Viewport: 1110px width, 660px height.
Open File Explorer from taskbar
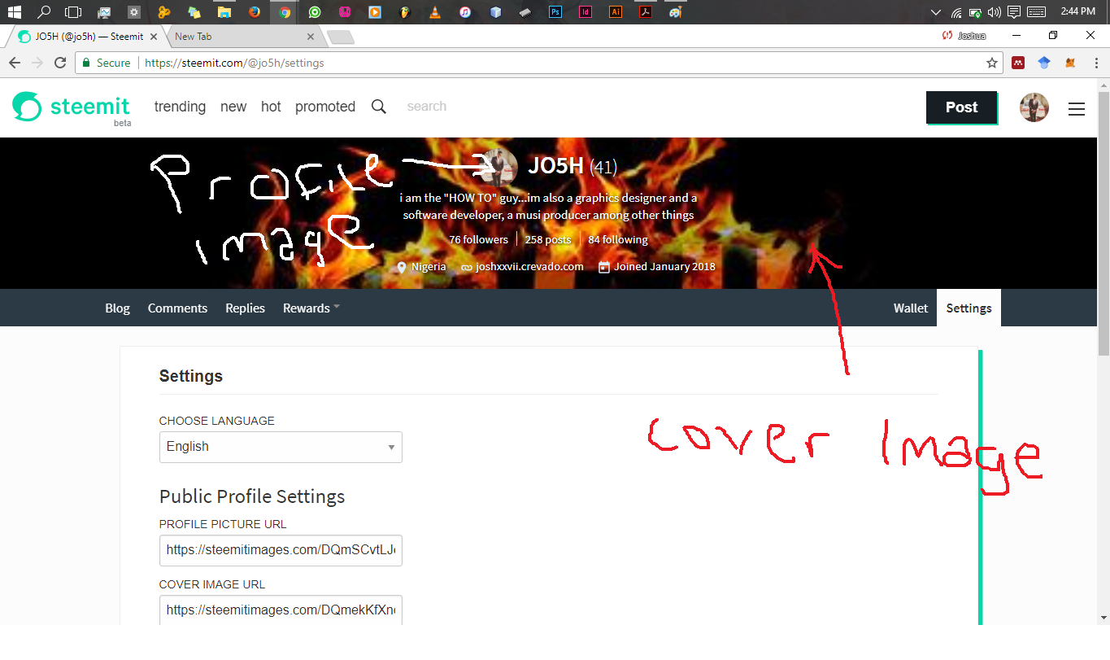pos(224,12)
